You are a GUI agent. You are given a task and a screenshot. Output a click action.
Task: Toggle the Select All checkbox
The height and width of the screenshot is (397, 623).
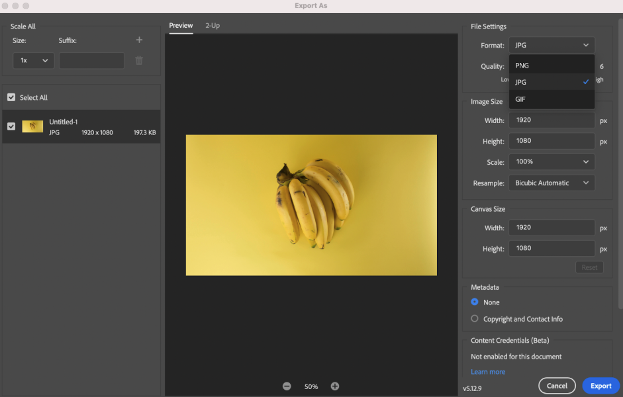(x=11, y=97)
